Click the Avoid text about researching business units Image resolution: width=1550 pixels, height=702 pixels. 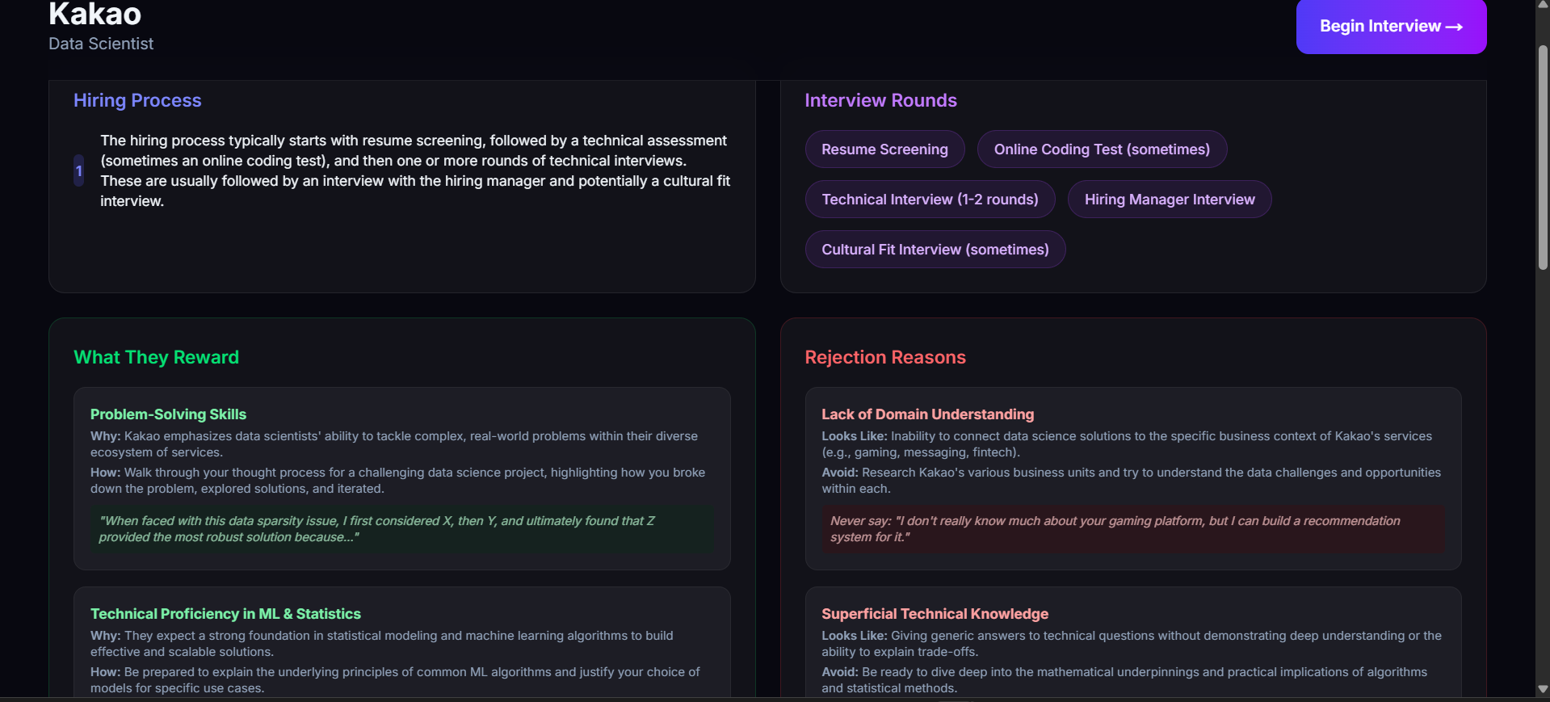pyautogui.click(x=1131, y=481)
